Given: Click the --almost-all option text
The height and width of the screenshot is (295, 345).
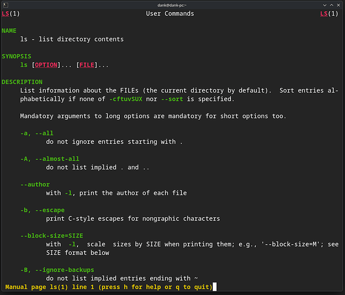Looking at the screenshot, I should (x=57, y=159).
